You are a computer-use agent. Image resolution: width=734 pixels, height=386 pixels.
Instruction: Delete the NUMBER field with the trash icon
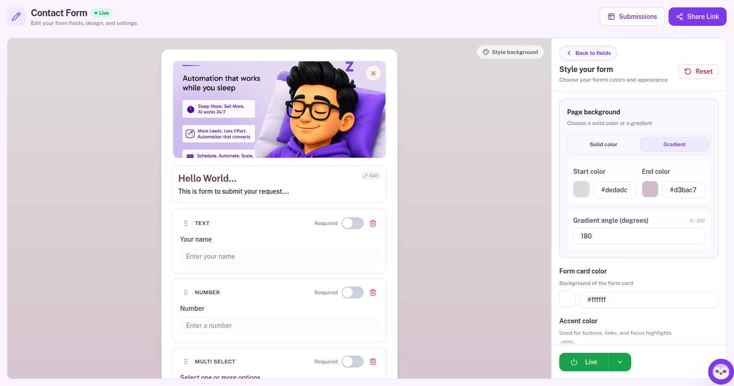click(x=373, y=292)
